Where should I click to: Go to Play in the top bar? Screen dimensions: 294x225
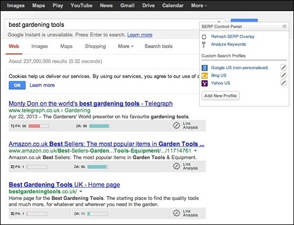click(x=58, y=5)
